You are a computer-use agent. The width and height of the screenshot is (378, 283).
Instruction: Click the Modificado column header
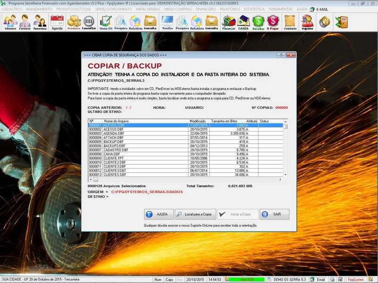[x=198, y=121]
